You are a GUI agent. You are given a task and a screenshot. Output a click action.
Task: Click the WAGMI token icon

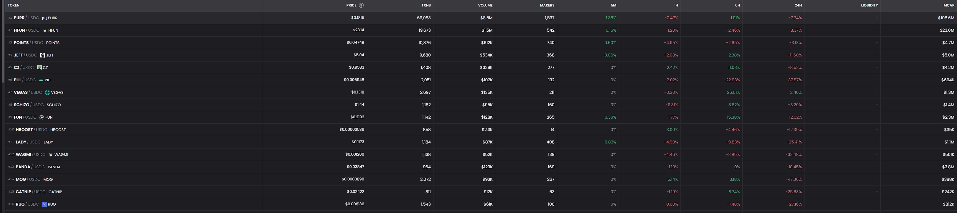pos(51,155)
